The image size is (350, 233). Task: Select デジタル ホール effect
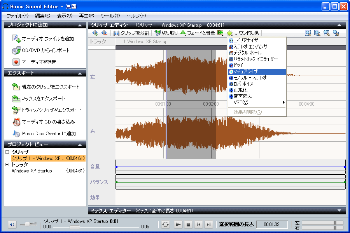coord(257,53)
